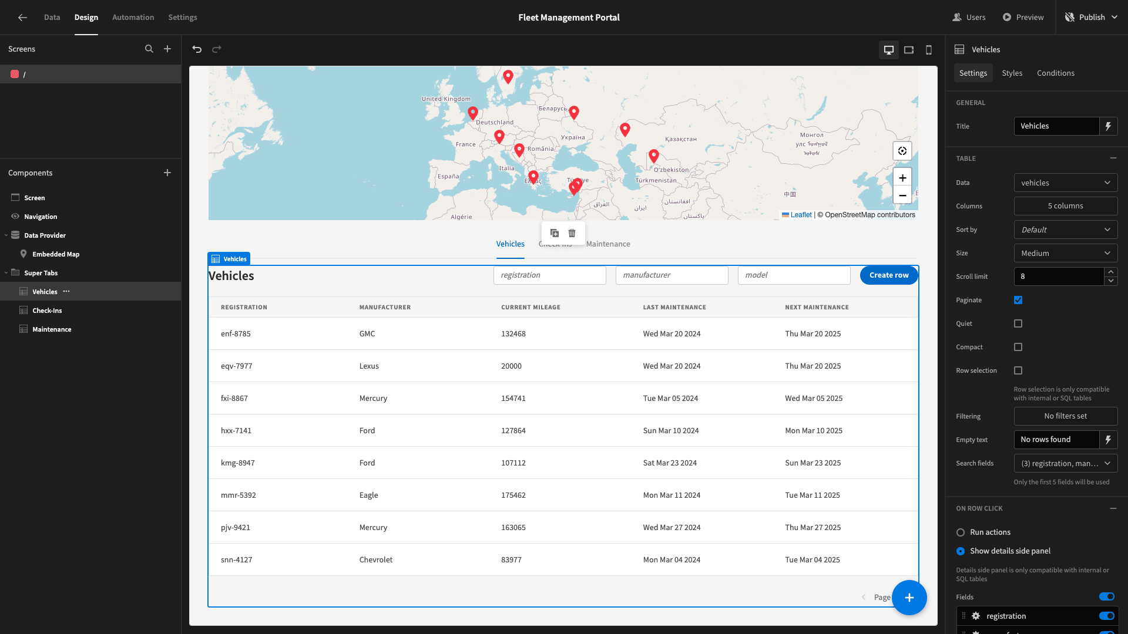This screenshot has height=634, width=1128.
Task: Collapse the TABLE section
Action: point(1113,158)
